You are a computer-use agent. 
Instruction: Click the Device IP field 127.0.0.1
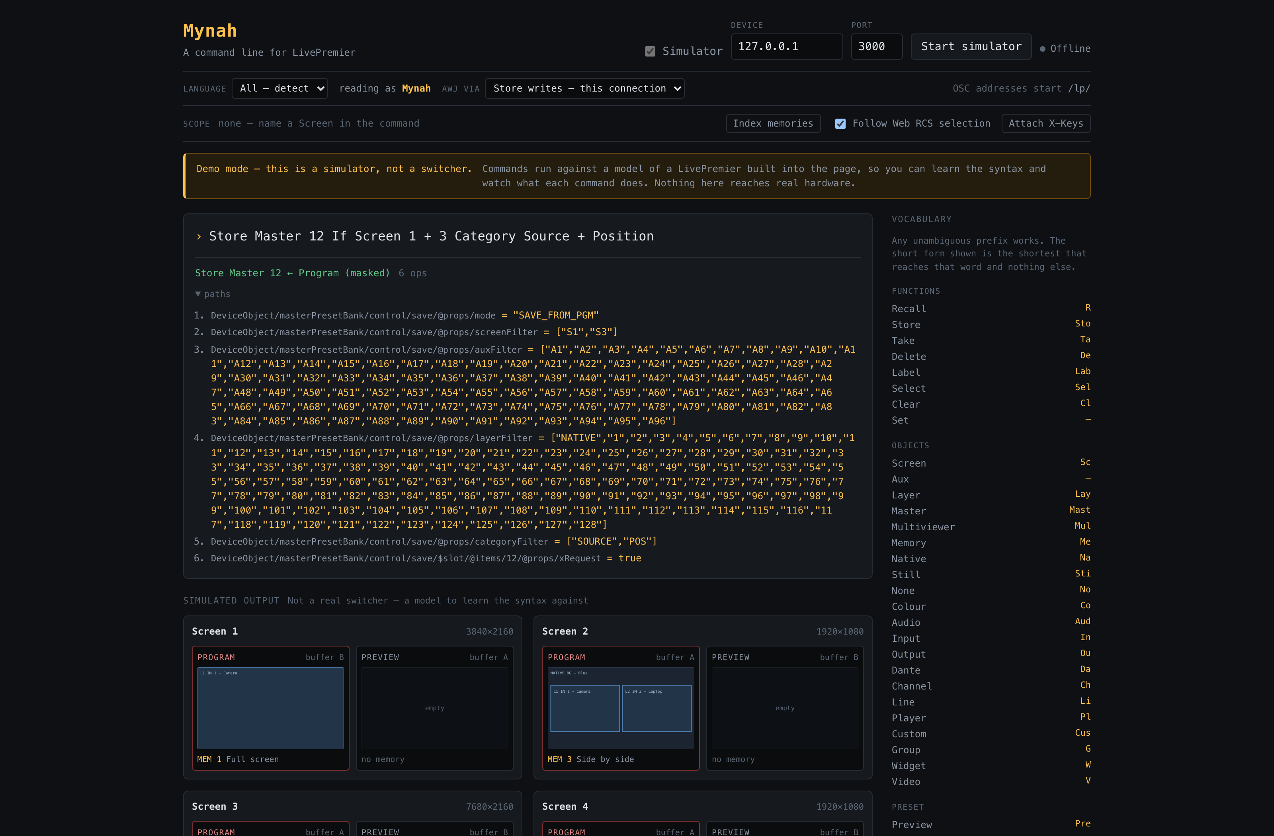tap(786, 47)
